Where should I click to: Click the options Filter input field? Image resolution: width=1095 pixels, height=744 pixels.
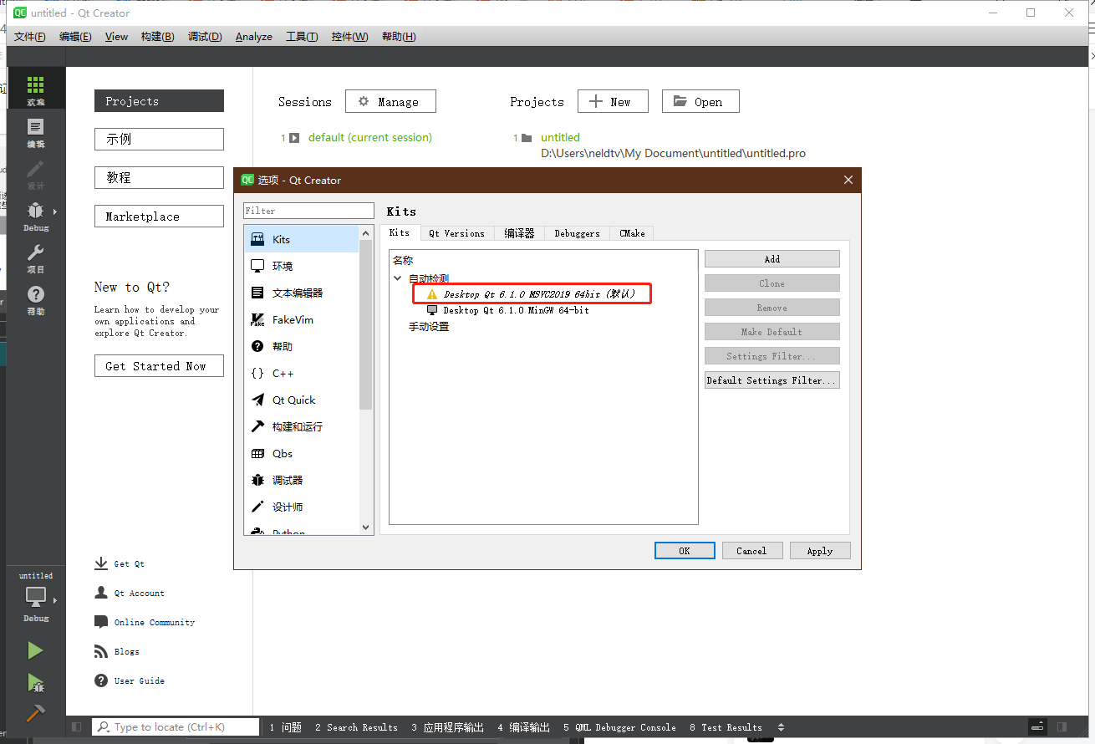(x=309, y=211)
